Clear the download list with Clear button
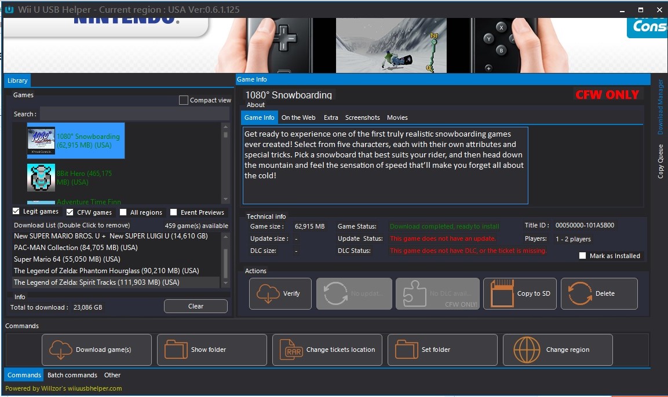This screenshot has height=397, width=668. click(x=196, y=306)
